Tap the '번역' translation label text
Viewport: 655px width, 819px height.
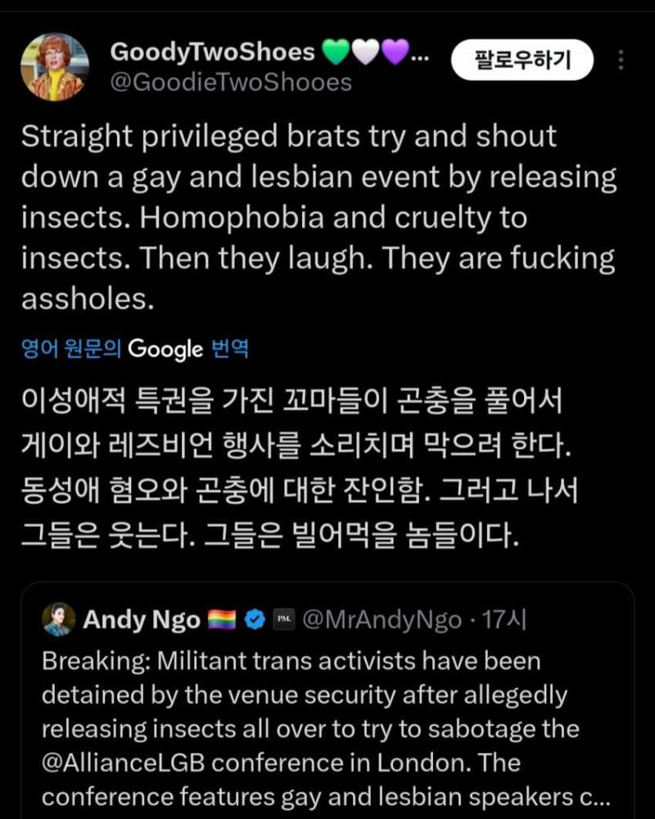[229, 349]
